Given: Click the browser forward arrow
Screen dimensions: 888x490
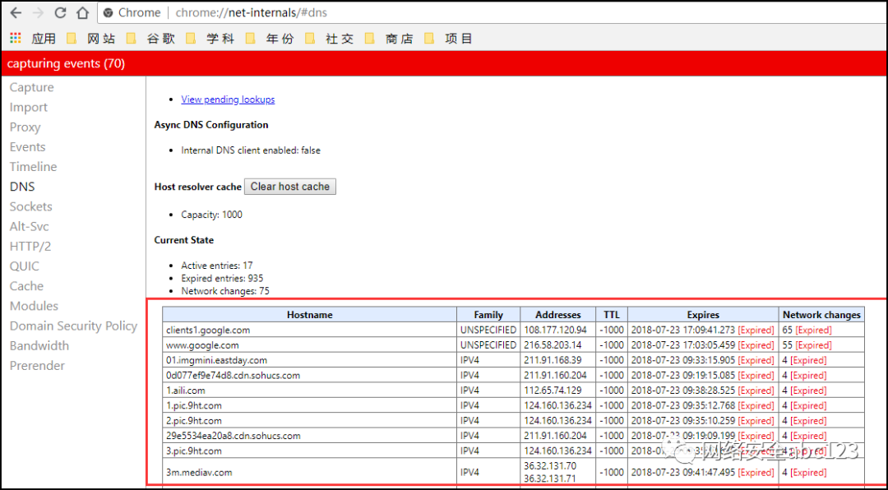Looking at the screenshot, I should (38, 12).
